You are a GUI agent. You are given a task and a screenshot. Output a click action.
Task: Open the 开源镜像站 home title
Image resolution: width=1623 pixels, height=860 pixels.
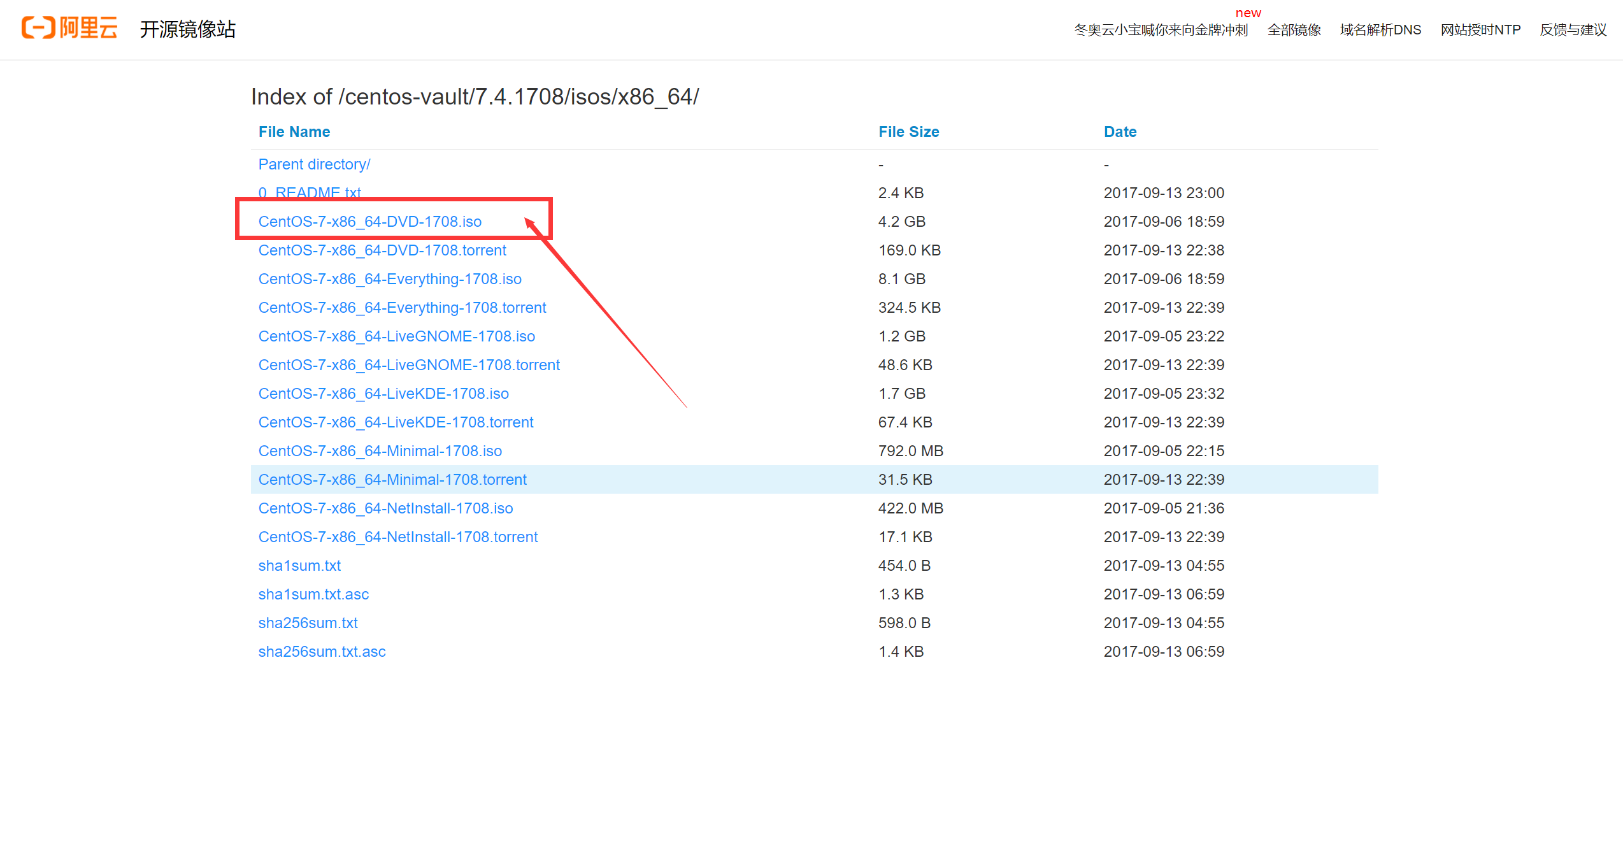(187, 29)
